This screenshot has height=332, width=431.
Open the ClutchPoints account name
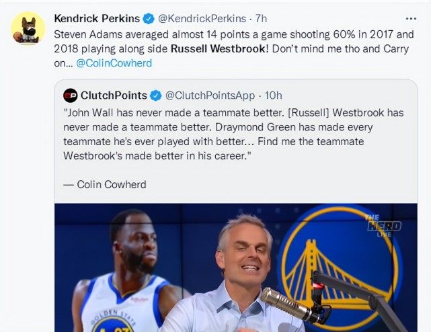[x=114, y=95]
